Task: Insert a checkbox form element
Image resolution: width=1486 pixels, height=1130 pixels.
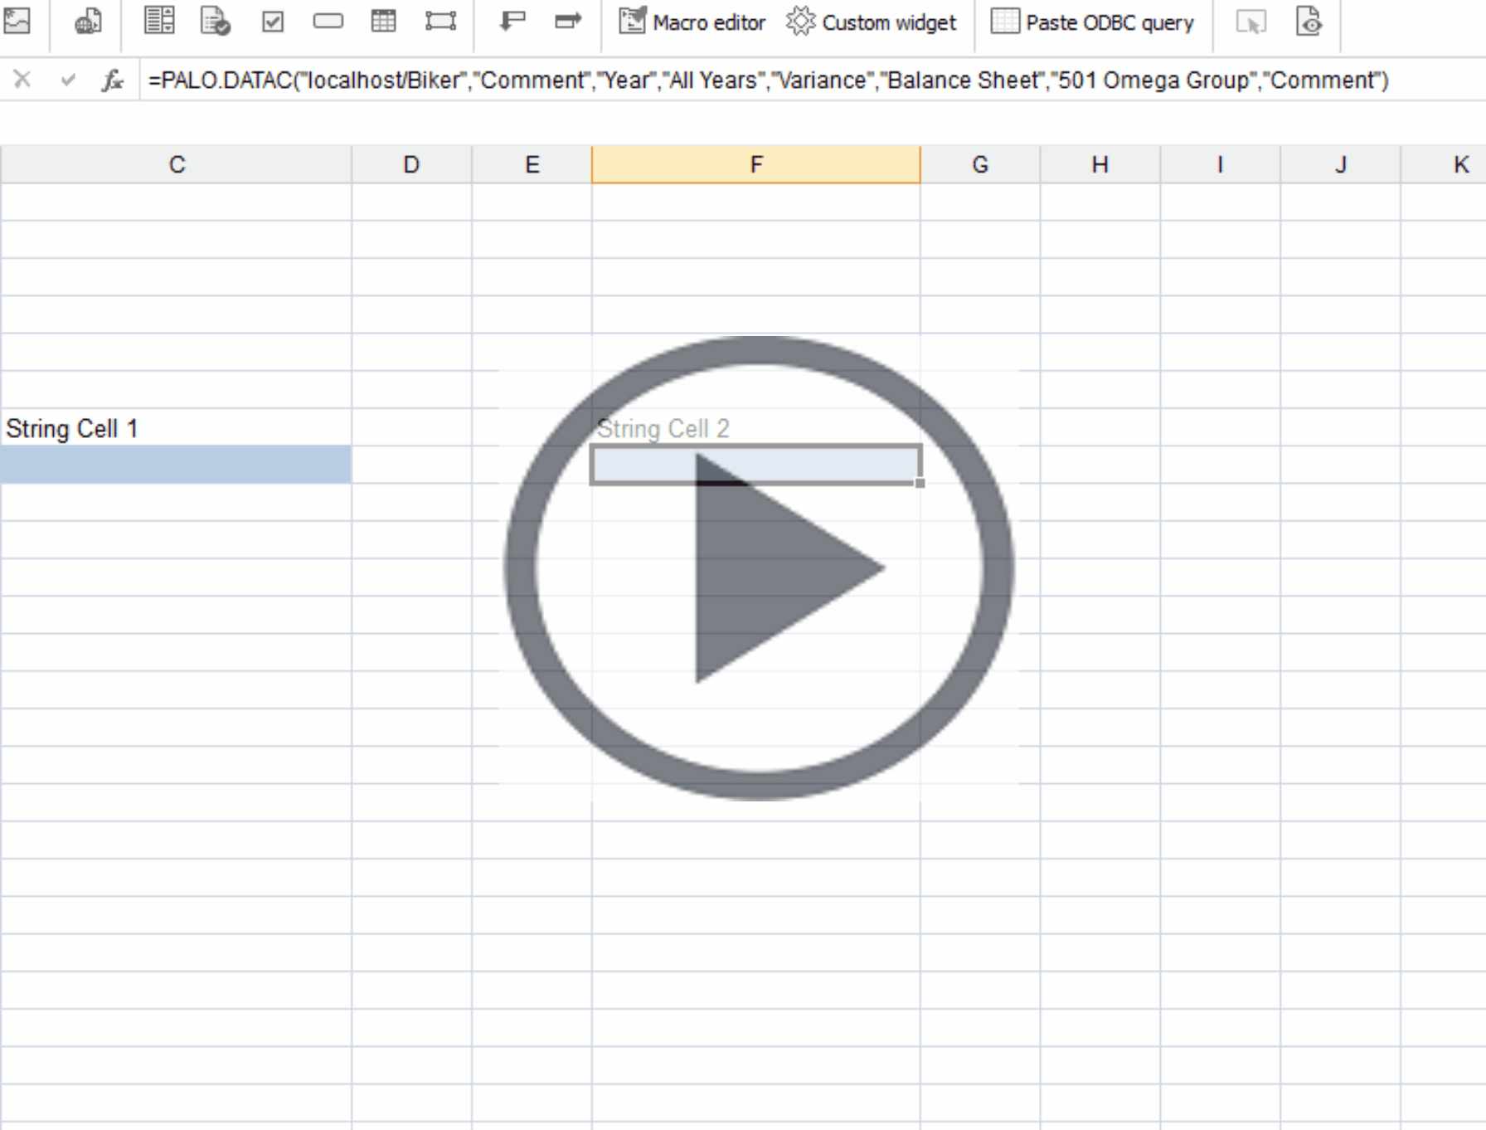Action: coord(272,22)
